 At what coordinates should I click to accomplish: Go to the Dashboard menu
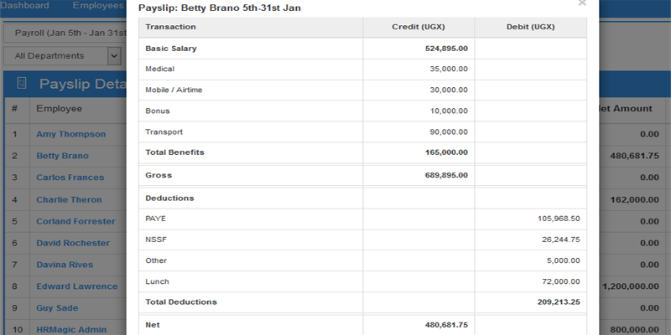coord(24,6)
